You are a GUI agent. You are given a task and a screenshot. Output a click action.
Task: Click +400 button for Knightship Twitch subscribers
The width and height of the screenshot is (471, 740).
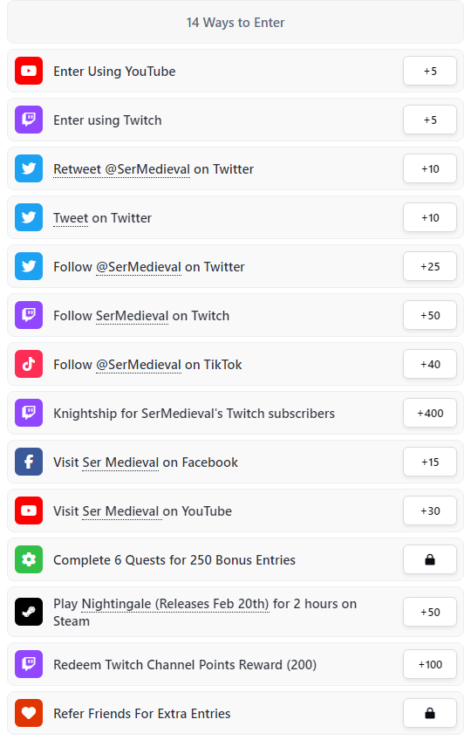[430, 413]
